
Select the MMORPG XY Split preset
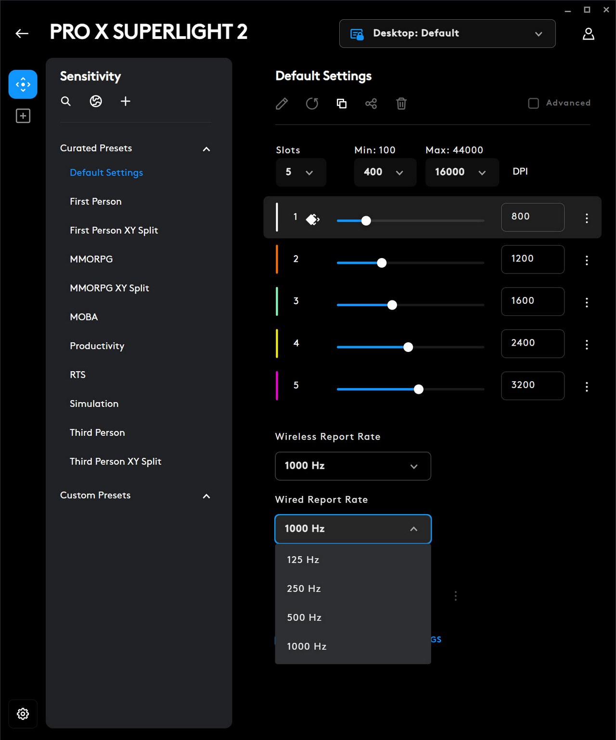(109, 288)
